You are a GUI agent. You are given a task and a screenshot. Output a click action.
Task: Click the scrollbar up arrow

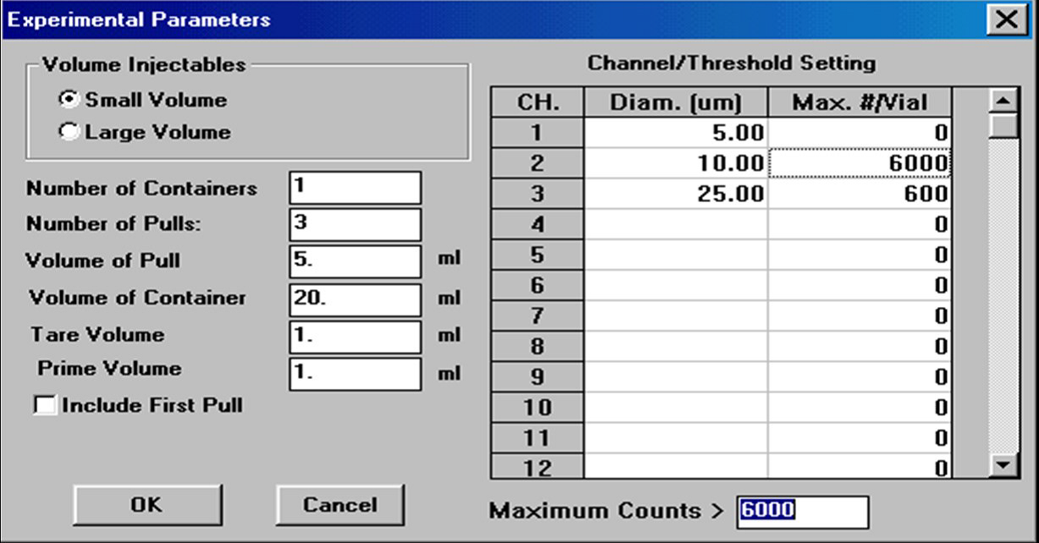pyautogui.click(x=1003, y=101)
